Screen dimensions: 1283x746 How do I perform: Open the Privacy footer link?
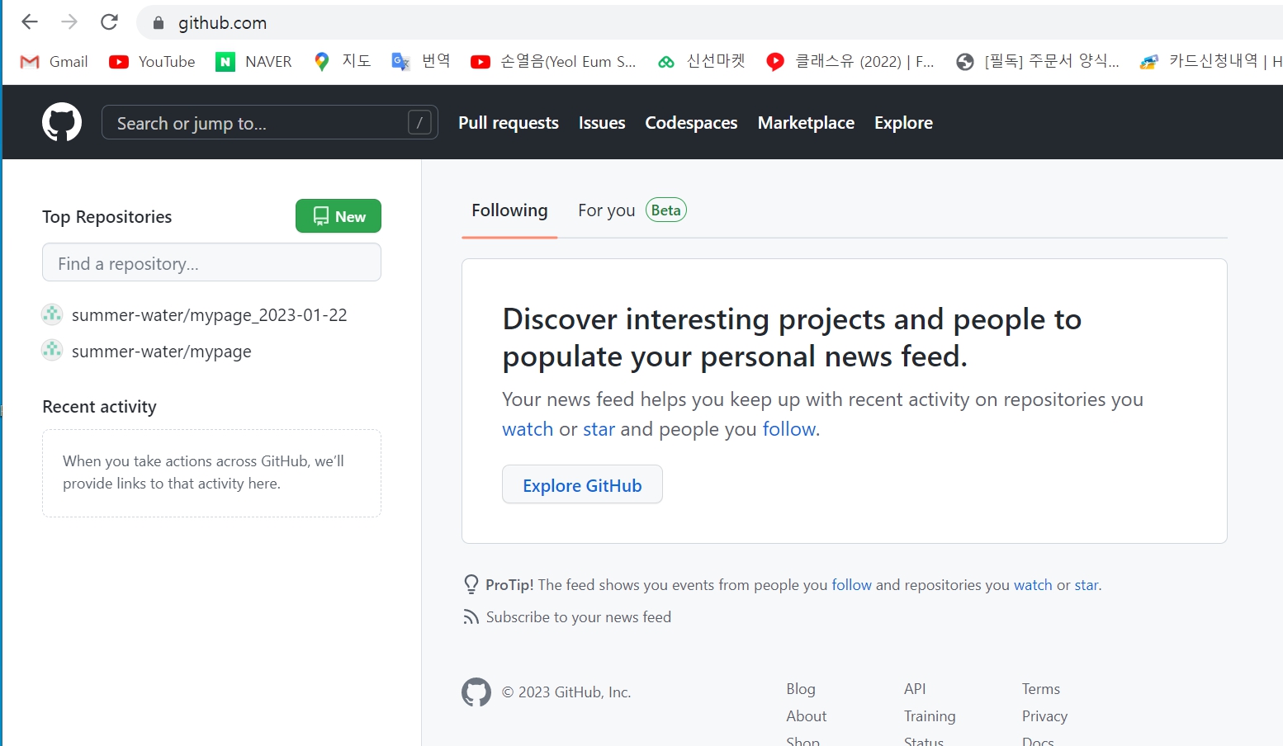coord(1045,716)
